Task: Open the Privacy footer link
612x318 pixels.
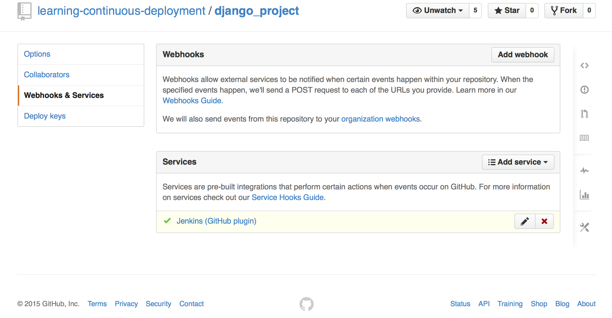Action: point(126,304)
